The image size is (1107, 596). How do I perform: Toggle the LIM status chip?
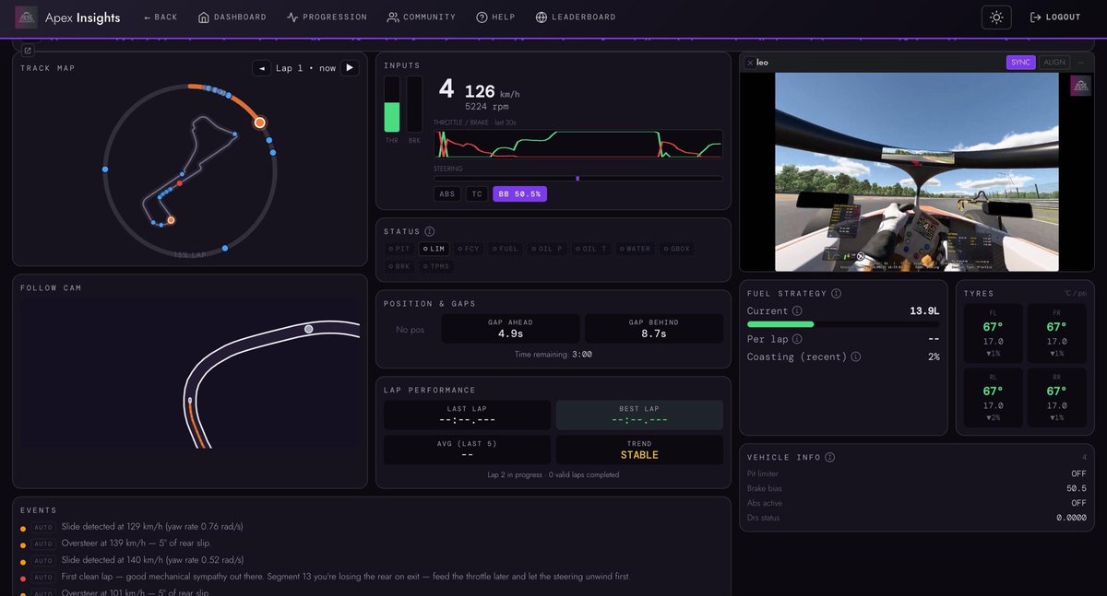coord(434,249)
